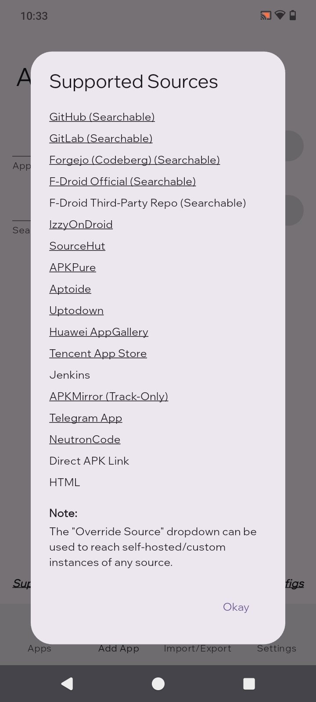Viewport: 316px width, 702px height.
Task: Open the GitHub (Searchable) source link
Action: [102, 117]
